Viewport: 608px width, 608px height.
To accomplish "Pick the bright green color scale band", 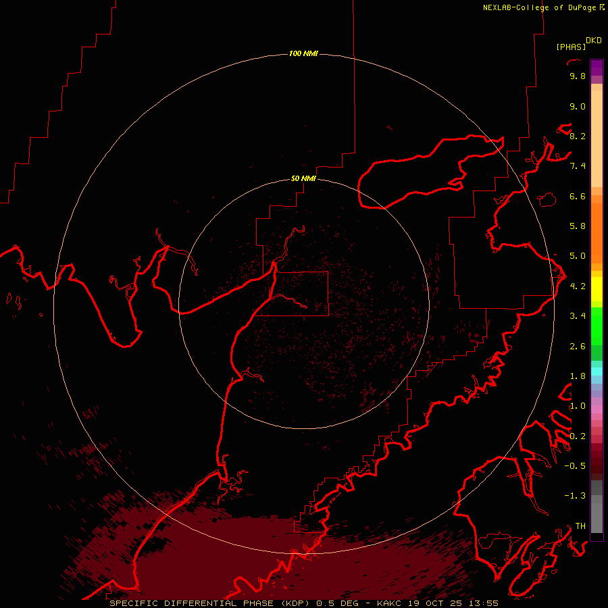I will point(597,326).
